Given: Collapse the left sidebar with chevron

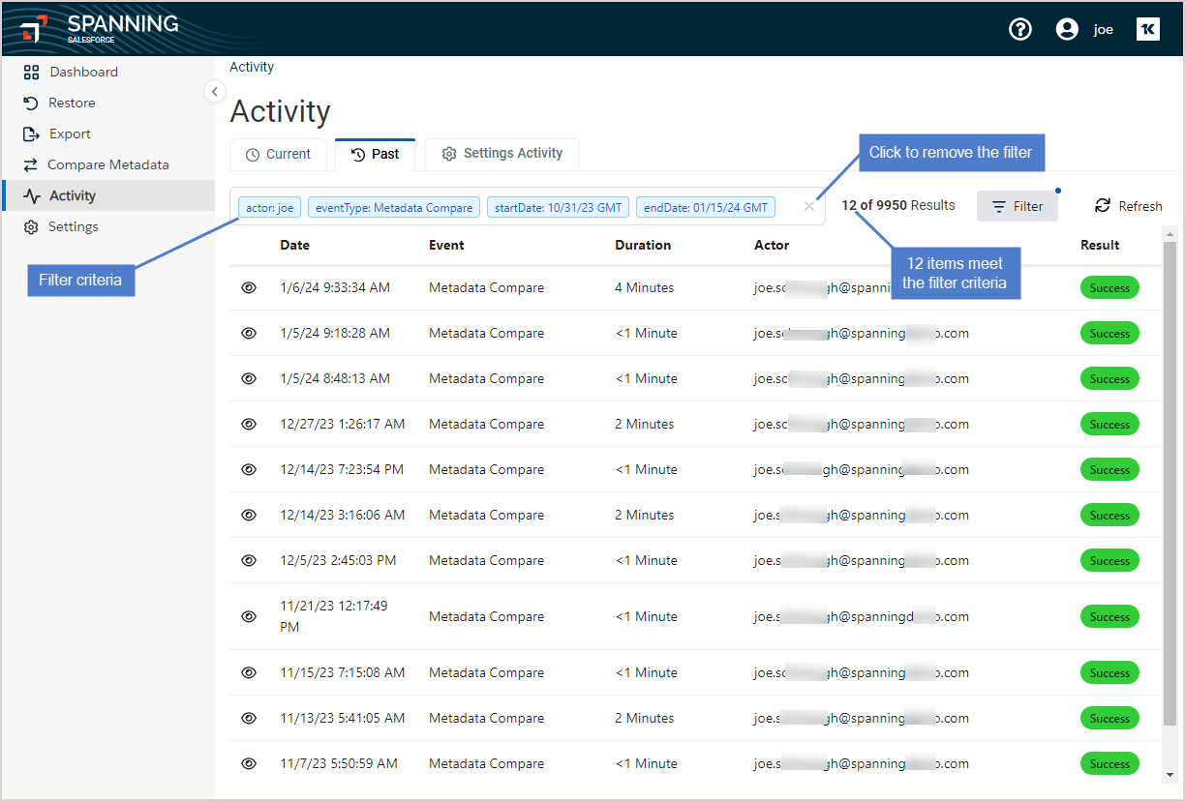Looking at the screenshot, I should tap(214, 91).
